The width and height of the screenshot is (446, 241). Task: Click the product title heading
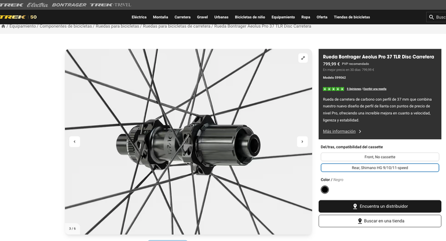tap(378, 57)
